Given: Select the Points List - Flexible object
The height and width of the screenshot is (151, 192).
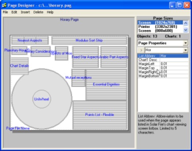Looking at the screenshot, I should (x=100, y=115).
